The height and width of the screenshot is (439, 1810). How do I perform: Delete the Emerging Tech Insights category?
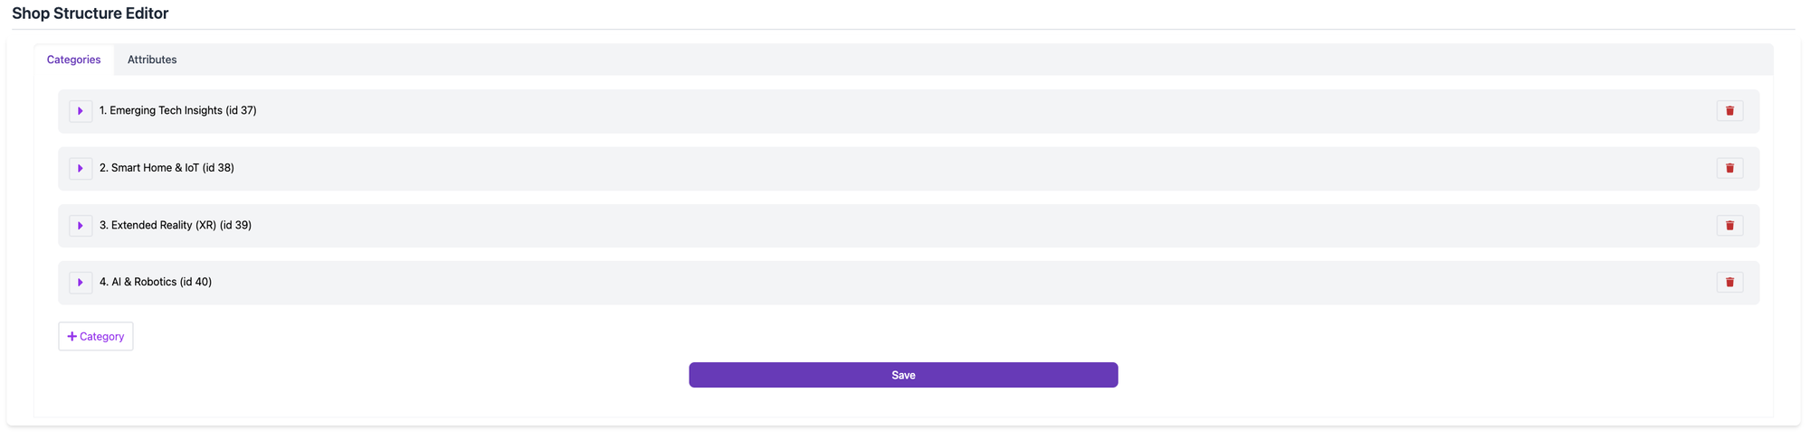click(x=1729, y=111)
